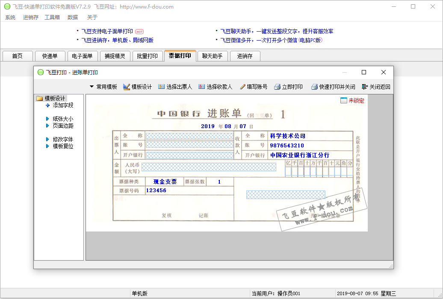443x299 pixels.
Task: Switch to the 捕捉精灵 tab
Action: pos(115,56)
